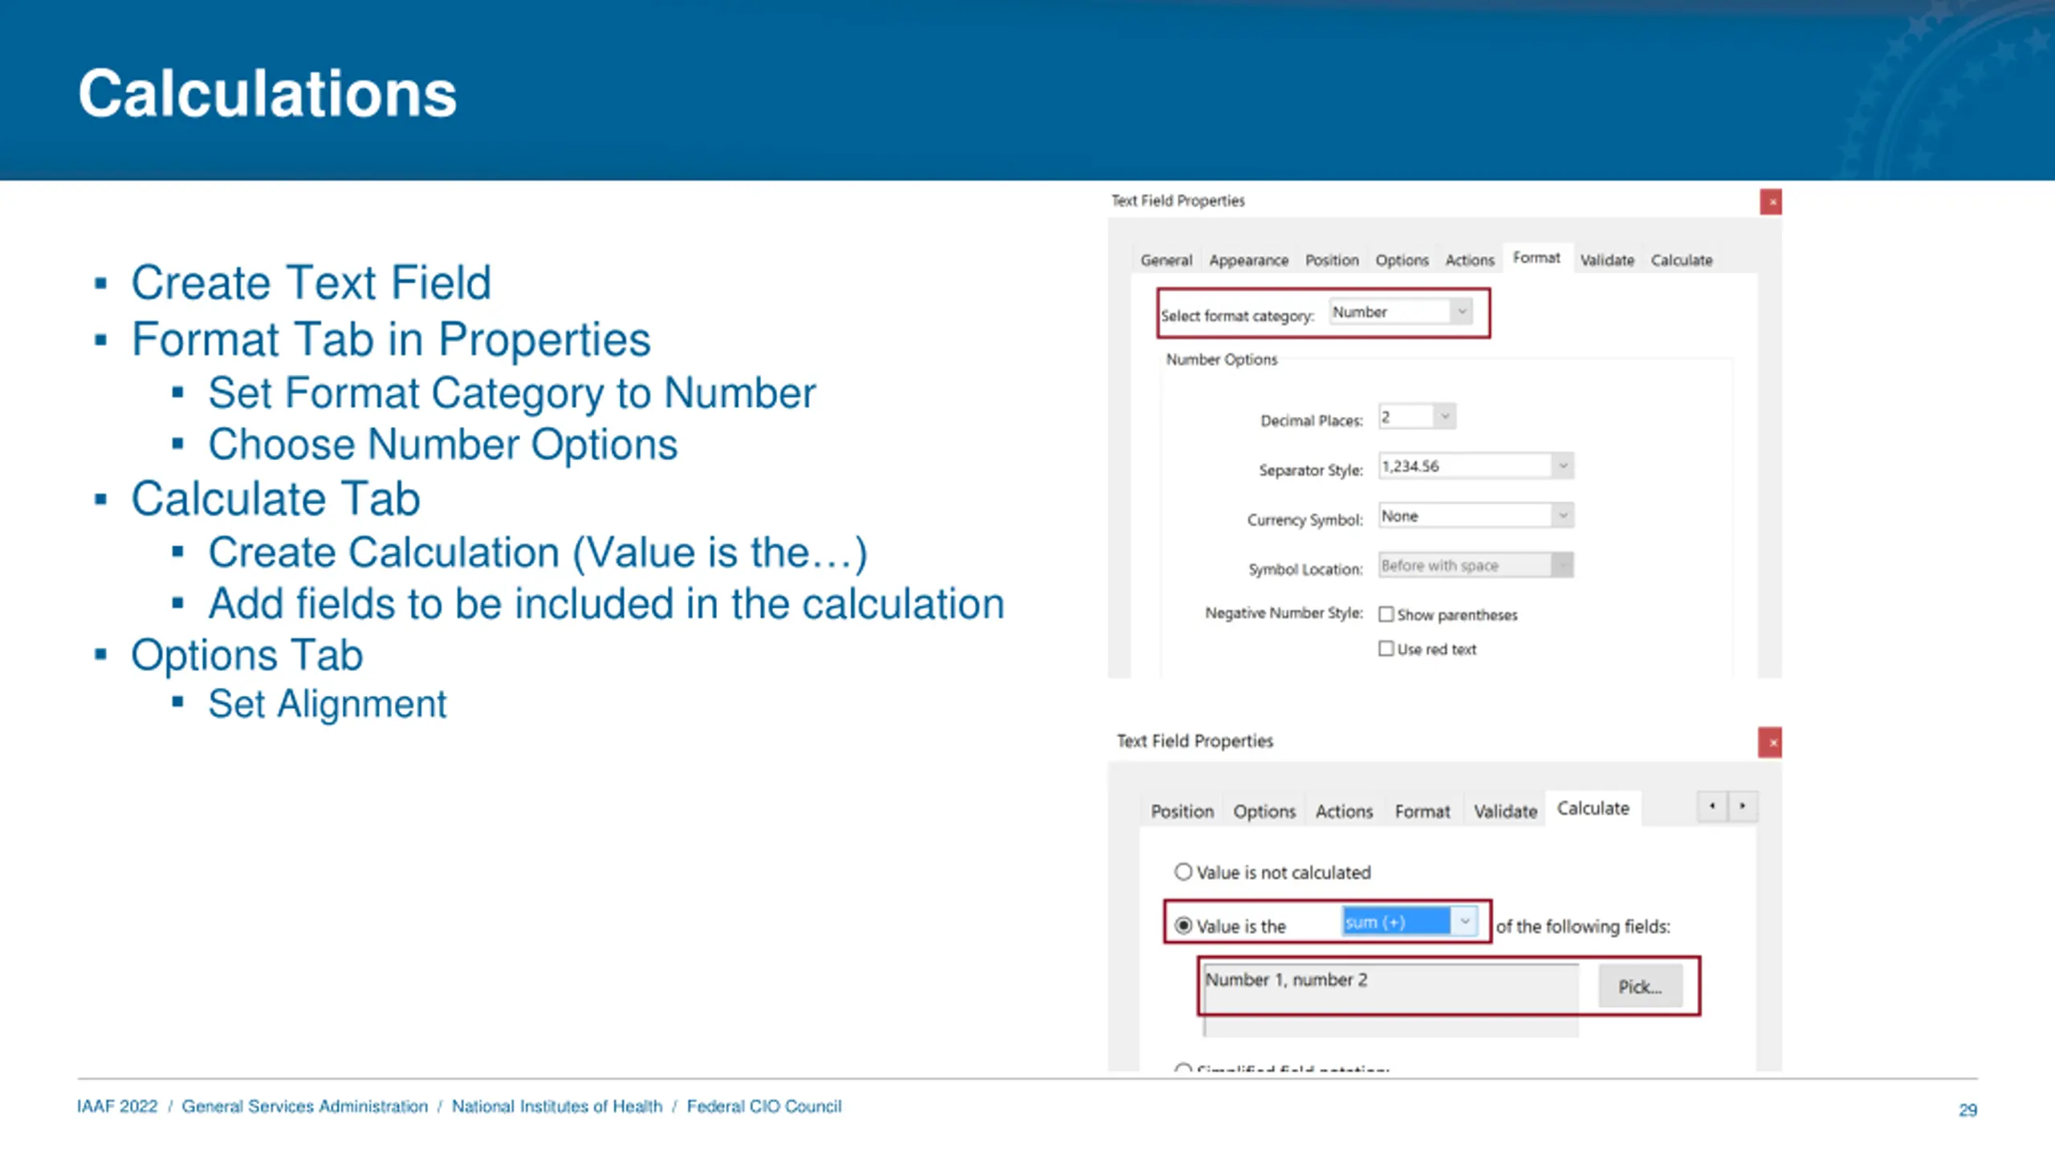Click General Services Administration footer text

[305, 1106]
